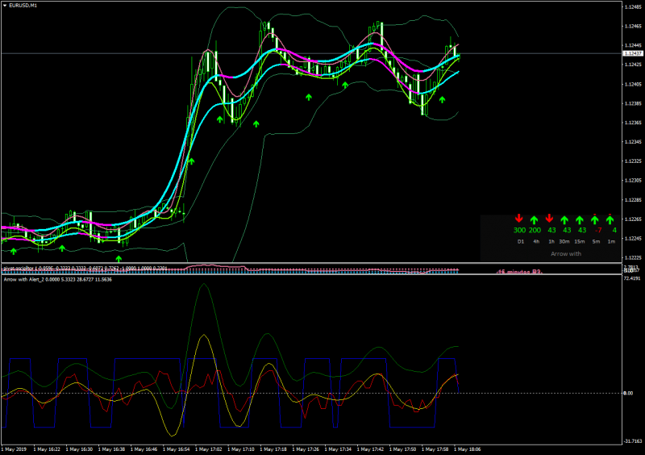Click the first green buy arrow on chart

pyautogui.click(x=14, y=251)
